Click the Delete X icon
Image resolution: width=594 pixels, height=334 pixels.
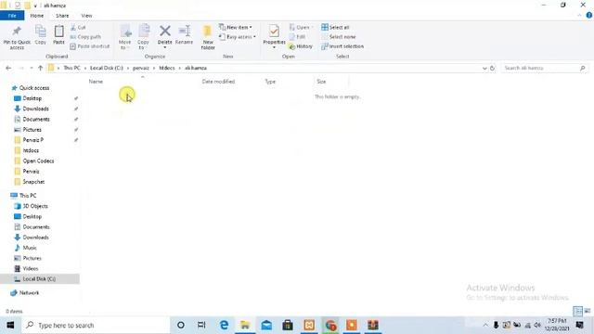(x=165, y=31)
